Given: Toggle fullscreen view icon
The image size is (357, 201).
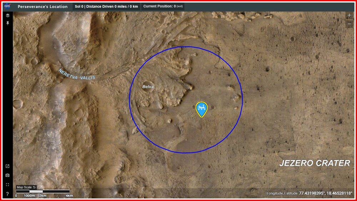Looking at the screenshot, I should click(x=7, y=185).
